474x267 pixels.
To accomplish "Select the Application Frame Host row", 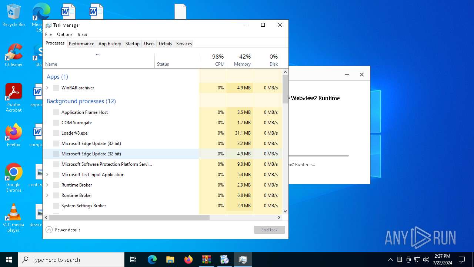I will click(163, 112).
